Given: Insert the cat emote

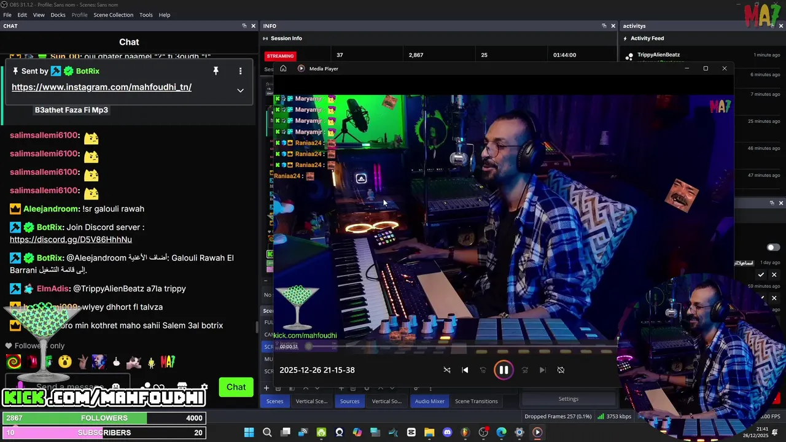Looking at the screenshot, I should 133,362.
